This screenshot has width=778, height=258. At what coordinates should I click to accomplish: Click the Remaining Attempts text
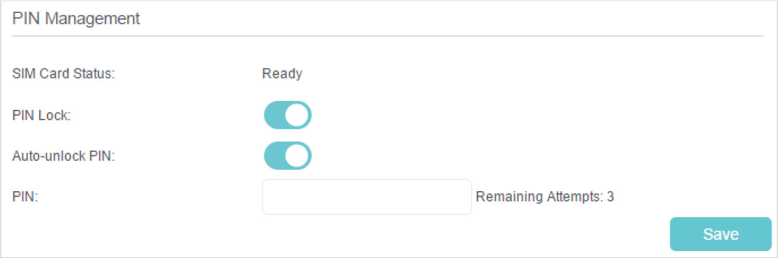[545, 197]
